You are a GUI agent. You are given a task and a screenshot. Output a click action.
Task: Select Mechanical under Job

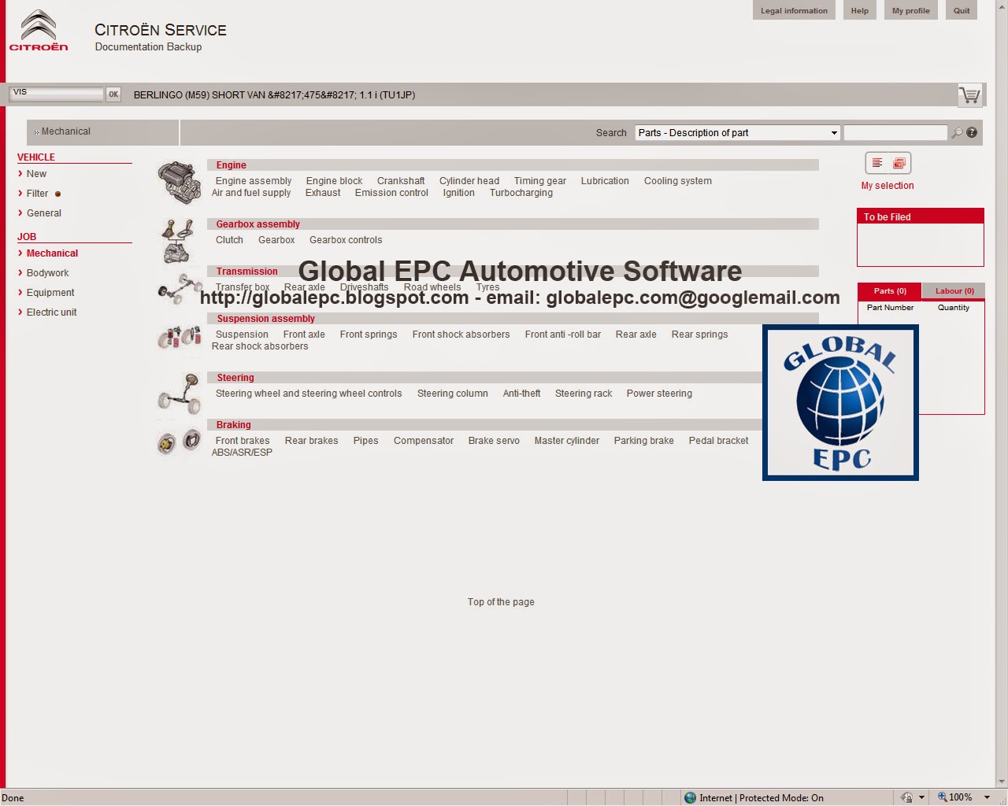pyautogui.click(x=52, y=253)
